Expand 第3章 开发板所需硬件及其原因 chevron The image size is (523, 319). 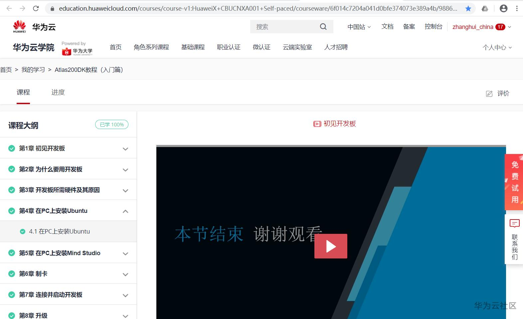coord(125,191)
